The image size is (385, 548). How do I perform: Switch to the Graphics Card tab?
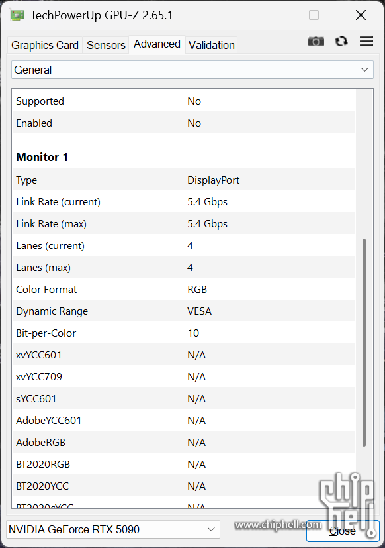[45, 45]
